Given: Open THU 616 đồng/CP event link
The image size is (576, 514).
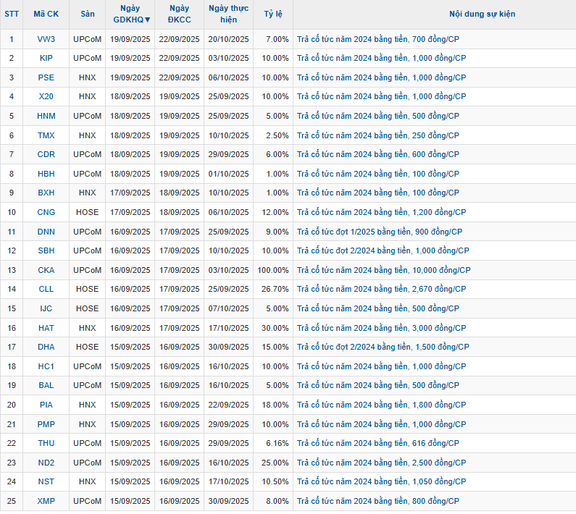Looking at the screenshot, I should [377, 443].
